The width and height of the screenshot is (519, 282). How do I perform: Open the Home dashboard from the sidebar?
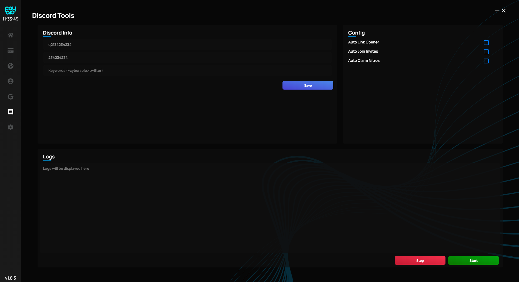[11, 35]
